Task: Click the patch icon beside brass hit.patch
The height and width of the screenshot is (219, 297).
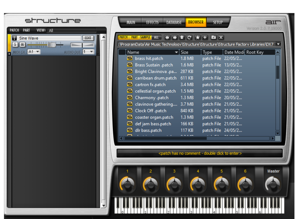Action: tap(130, 58)
